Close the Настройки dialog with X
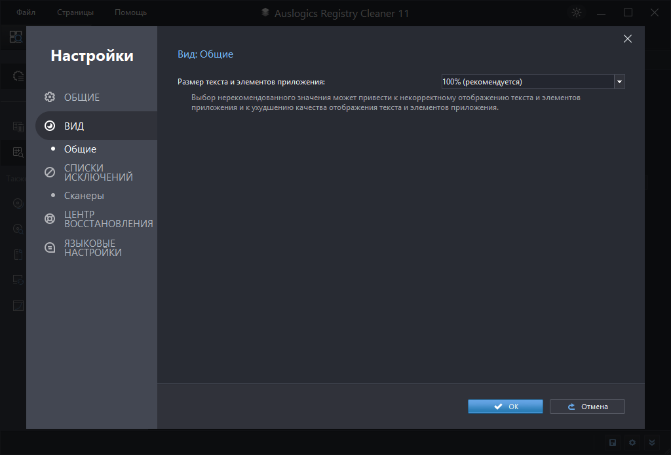This screenshot has height=455, width=671. 627,39
